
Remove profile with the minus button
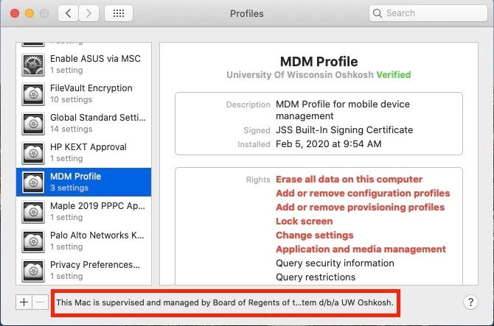[x=40, y=302]
